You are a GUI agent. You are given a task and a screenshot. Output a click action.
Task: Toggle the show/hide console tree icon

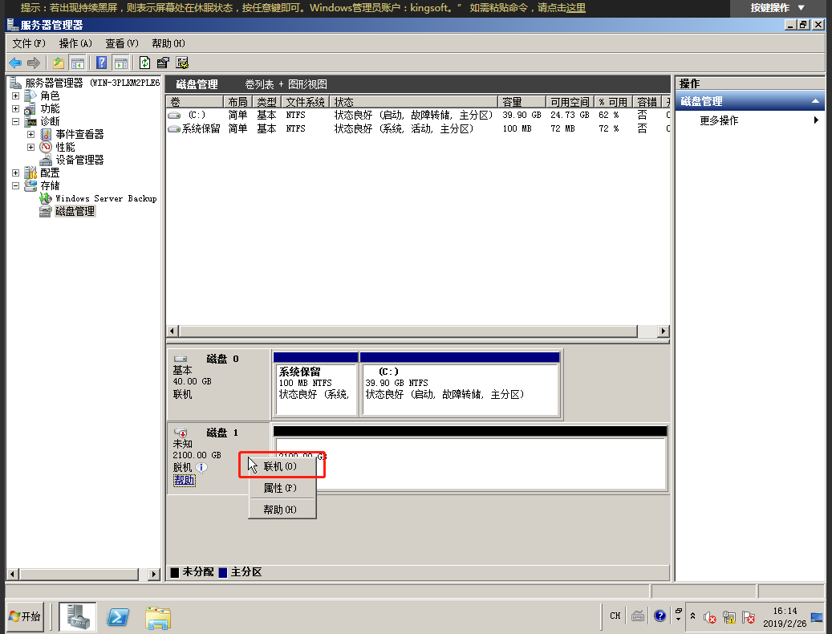(x=78, y=63)
